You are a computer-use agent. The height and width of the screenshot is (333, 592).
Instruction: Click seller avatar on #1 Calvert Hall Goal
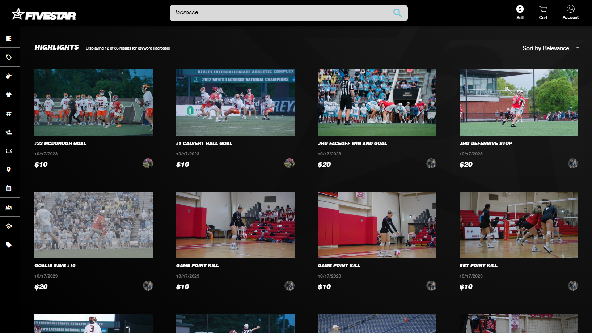[289, 163]
